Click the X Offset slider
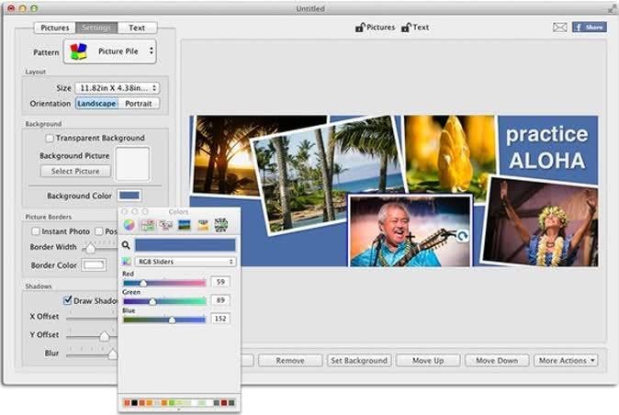 click(92, 317)
